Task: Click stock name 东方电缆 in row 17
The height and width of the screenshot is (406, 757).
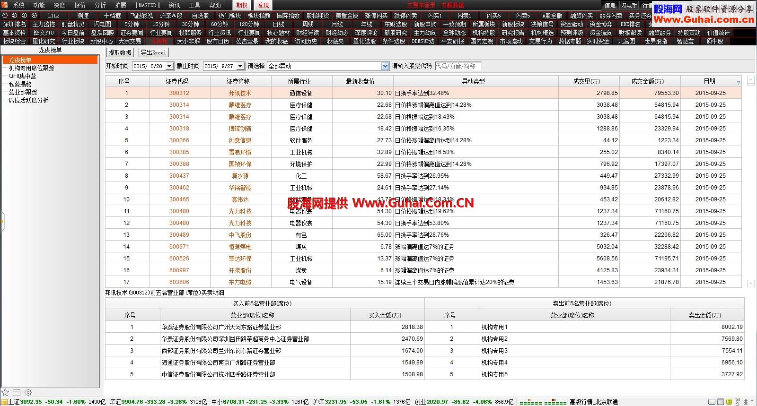Action: pos(240,282)
